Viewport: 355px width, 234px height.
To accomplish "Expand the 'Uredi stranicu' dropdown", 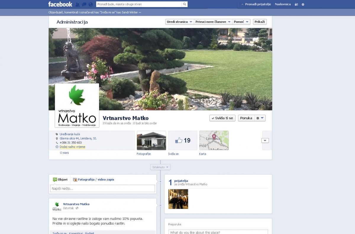I will click(x=179, y=22).
